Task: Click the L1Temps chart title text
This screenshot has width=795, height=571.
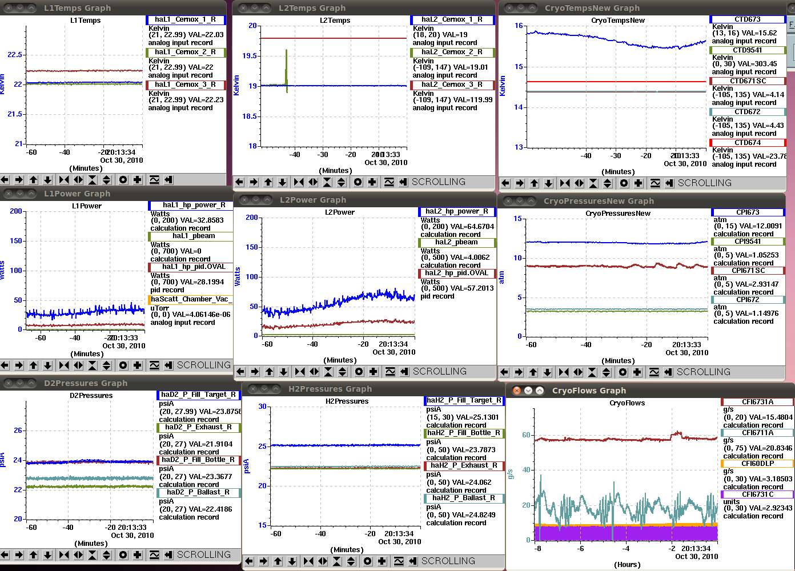Action: pyautogui.click(x=86, y=21)
